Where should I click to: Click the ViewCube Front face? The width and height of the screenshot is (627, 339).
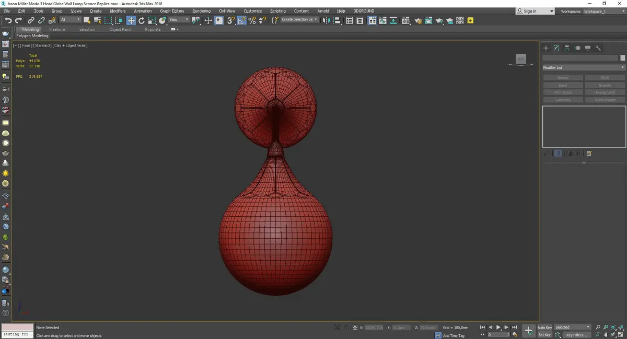coord(520,59)
